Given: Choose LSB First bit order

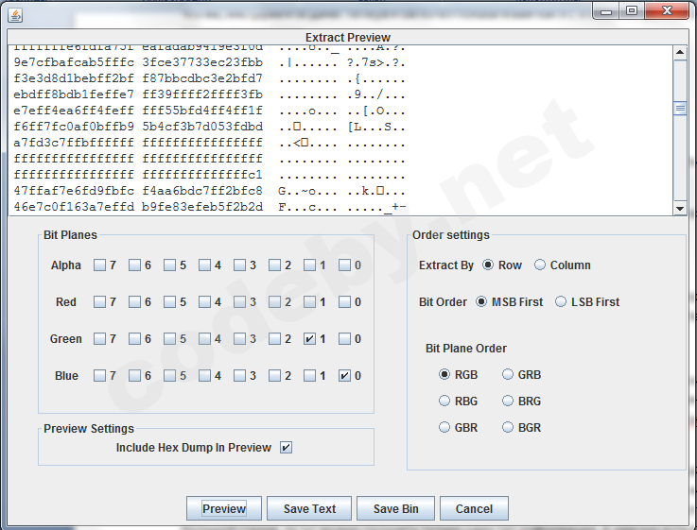Looking at the screenshot, I should [x=561, y=301].
